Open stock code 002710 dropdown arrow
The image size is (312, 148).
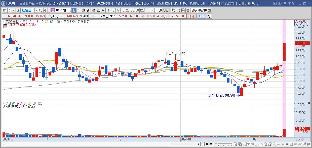tap(36, 10)
